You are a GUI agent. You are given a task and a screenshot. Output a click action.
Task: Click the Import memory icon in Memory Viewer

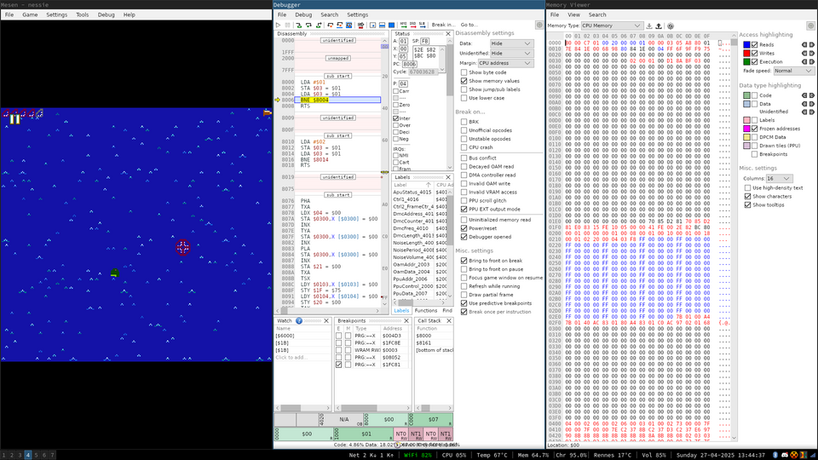click(x=649, y=26)
